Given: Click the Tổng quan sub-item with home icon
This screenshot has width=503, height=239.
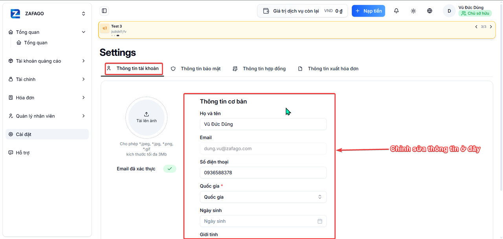Looking at the screenshot, I should coord(32,42).
